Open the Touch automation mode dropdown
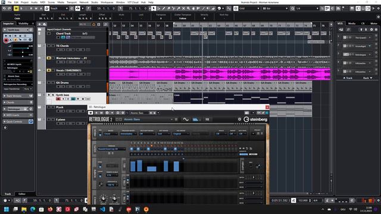The width and height of the screenshot is (381, 214). coord(59,8)
